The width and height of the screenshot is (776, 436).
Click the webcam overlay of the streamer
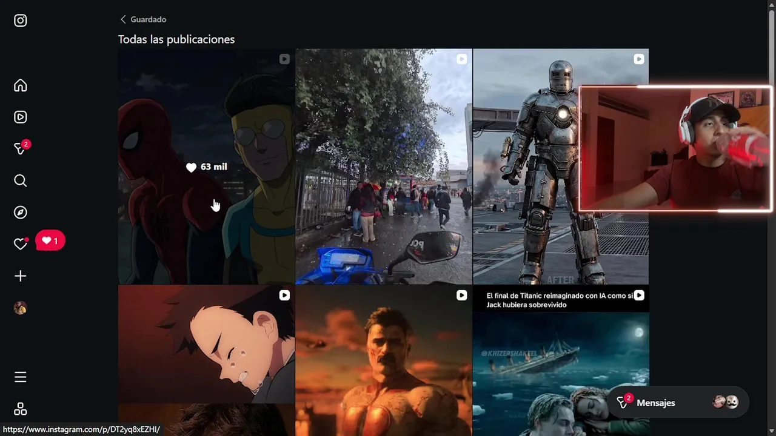(x=675, y=149)
